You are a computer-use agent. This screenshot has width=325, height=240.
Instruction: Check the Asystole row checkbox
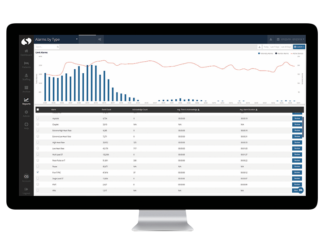coord(38,118)
